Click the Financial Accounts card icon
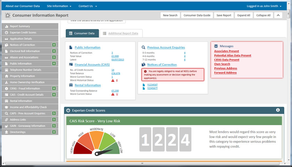 coord(71,64)
